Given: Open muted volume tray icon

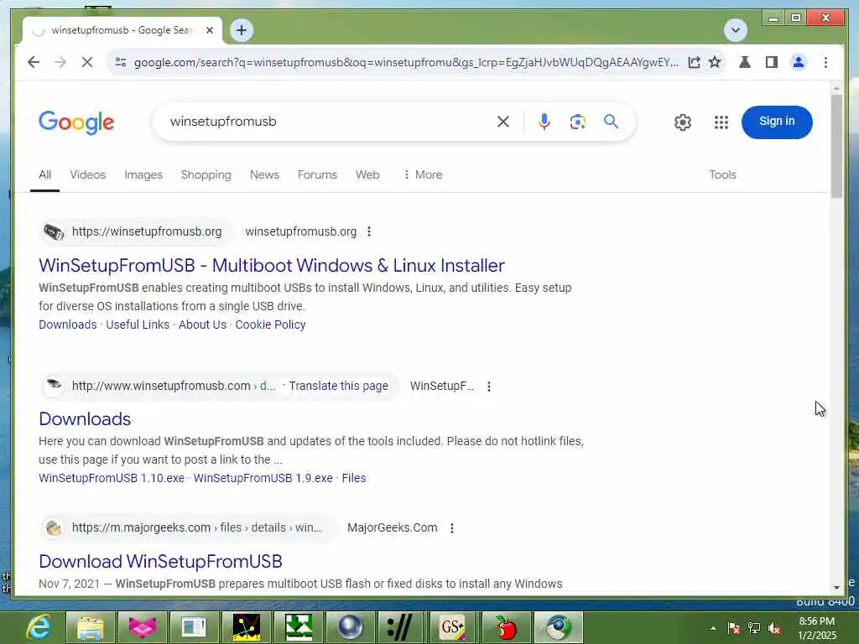Looking at the screenshot, I should pyautogui.click(x=774, y=628).
